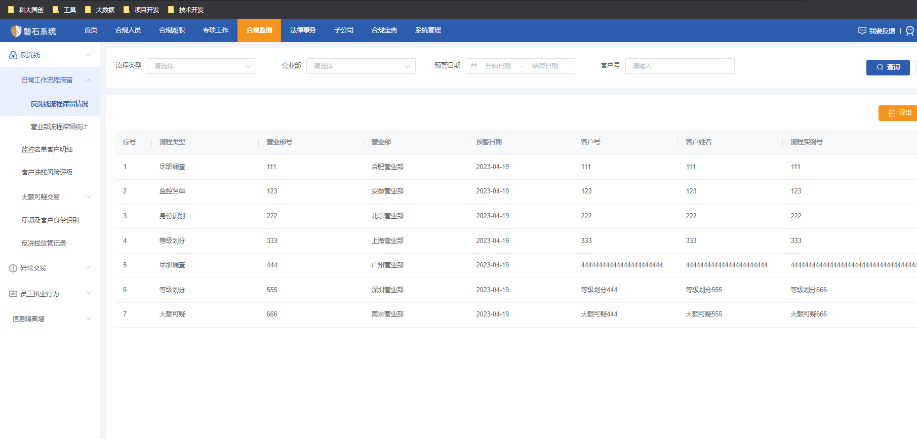Click the 等级划分666 instance number cell
Viewport: 917px width, 439px height.
pos(809,290)
